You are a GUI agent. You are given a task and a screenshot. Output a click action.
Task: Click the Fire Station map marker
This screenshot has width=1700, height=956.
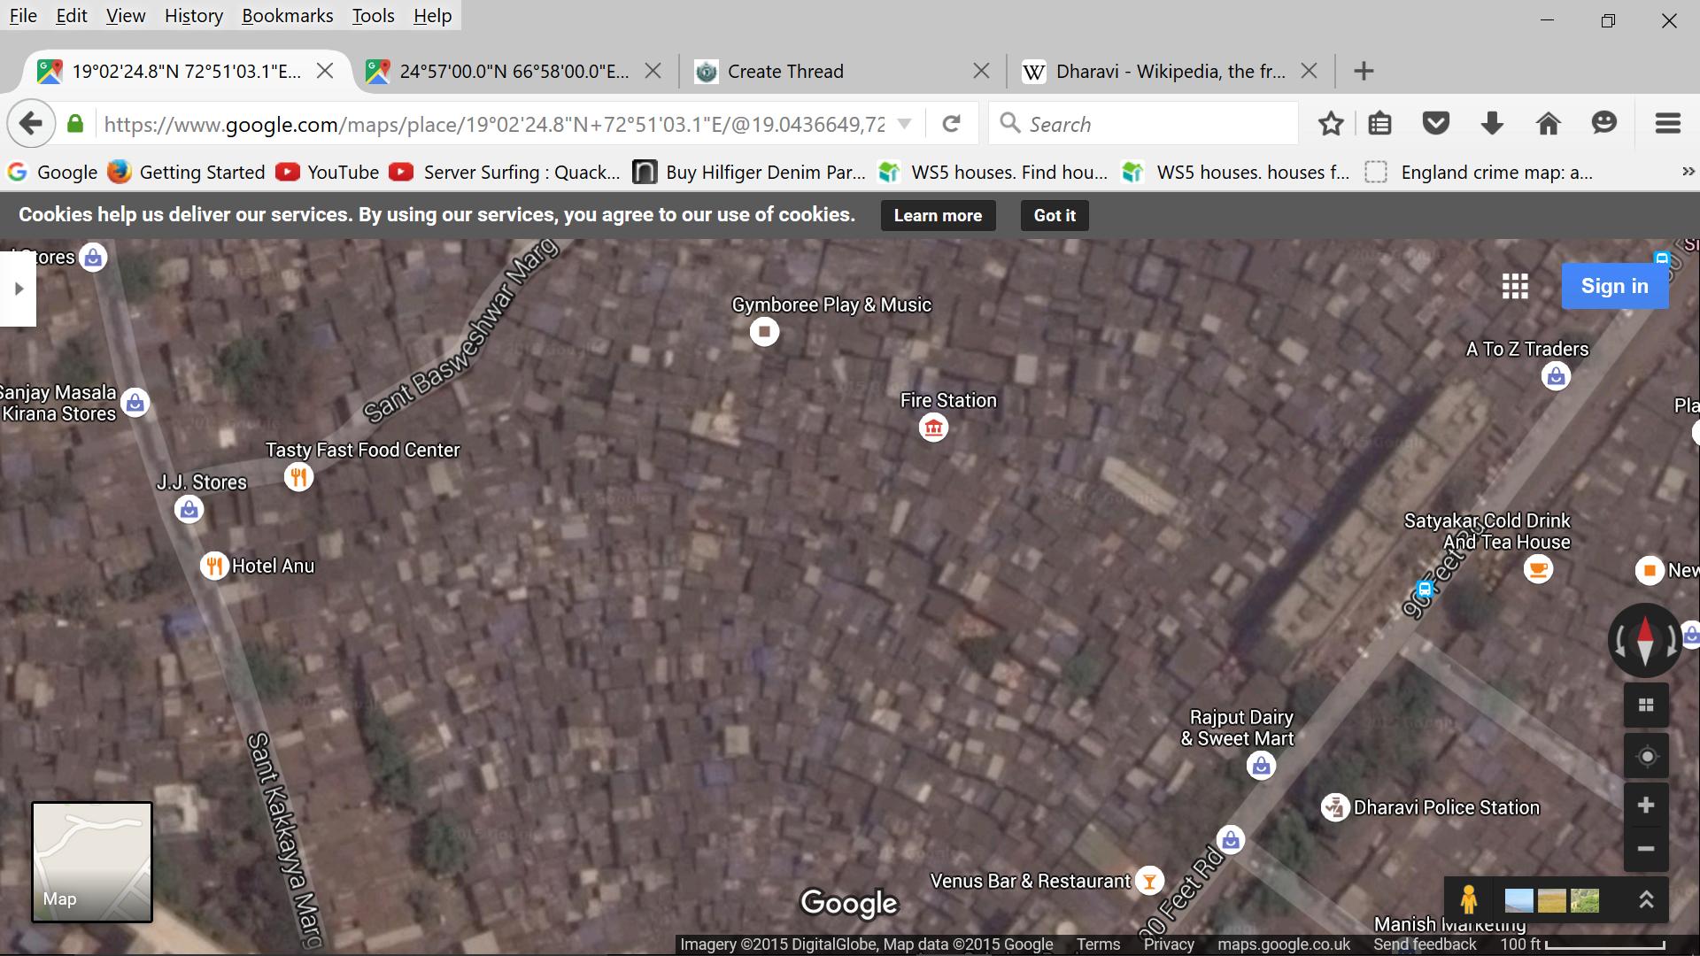933,428
